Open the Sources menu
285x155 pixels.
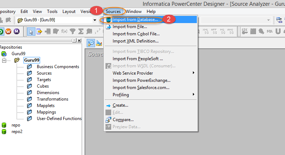pyautogui.click(x=113, y=12)
